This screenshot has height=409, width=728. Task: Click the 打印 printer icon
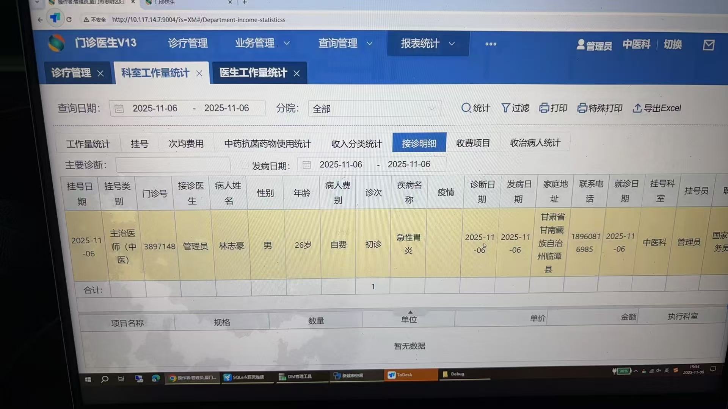[544, 108]
